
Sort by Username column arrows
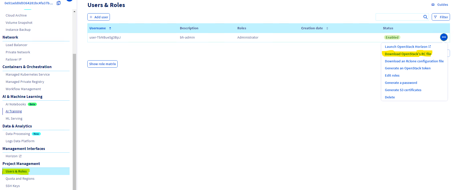(x=110, y=28)
